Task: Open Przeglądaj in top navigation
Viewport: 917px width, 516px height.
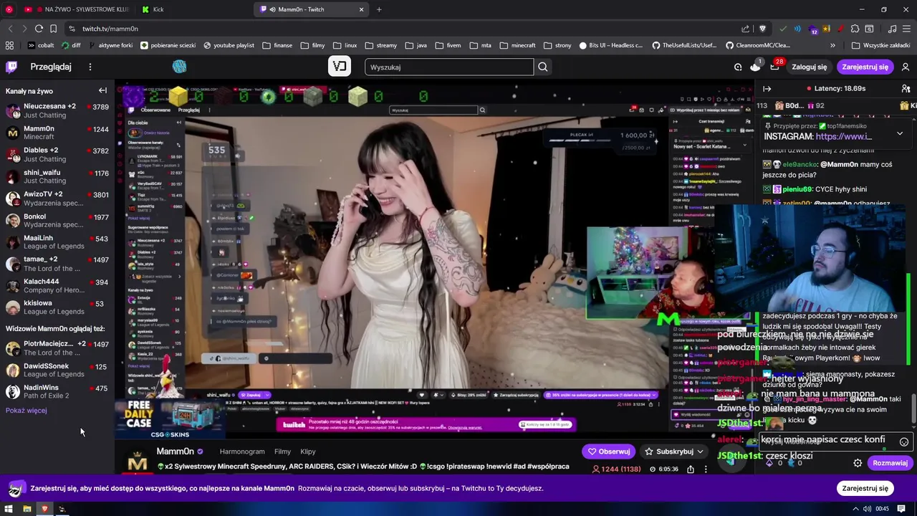Action: [51, 67]
